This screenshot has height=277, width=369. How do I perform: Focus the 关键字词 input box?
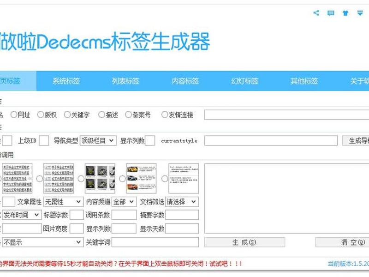point(155,242)
